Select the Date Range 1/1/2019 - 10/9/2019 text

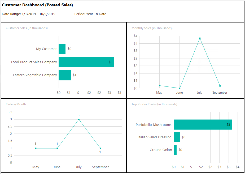29,14
